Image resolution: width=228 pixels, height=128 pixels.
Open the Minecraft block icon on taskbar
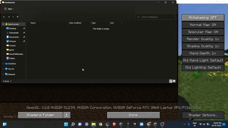tap(155, 124)
